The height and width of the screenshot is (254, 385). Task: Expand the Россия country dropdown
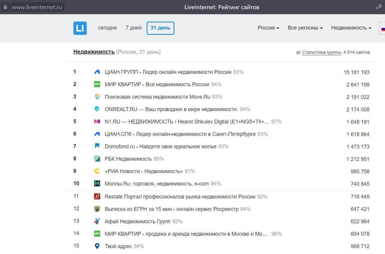268,28
